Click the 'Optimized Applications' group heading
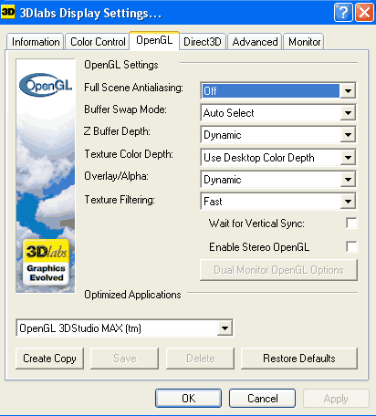376x416 pixels. tap(132, 295)
